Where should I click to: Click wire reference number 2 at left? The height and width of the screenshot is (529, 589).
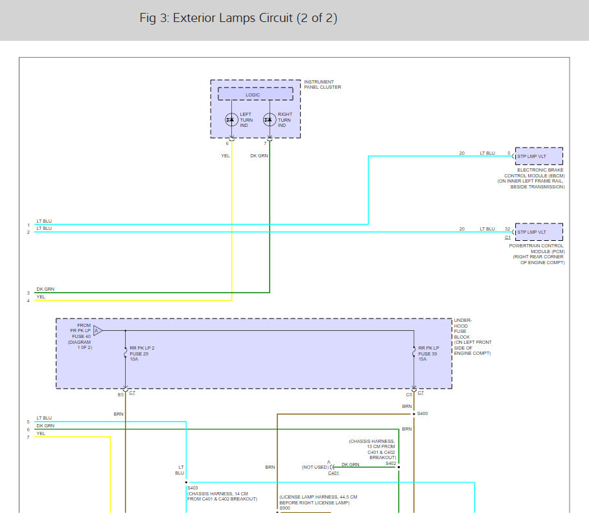[x=28, y=232]
